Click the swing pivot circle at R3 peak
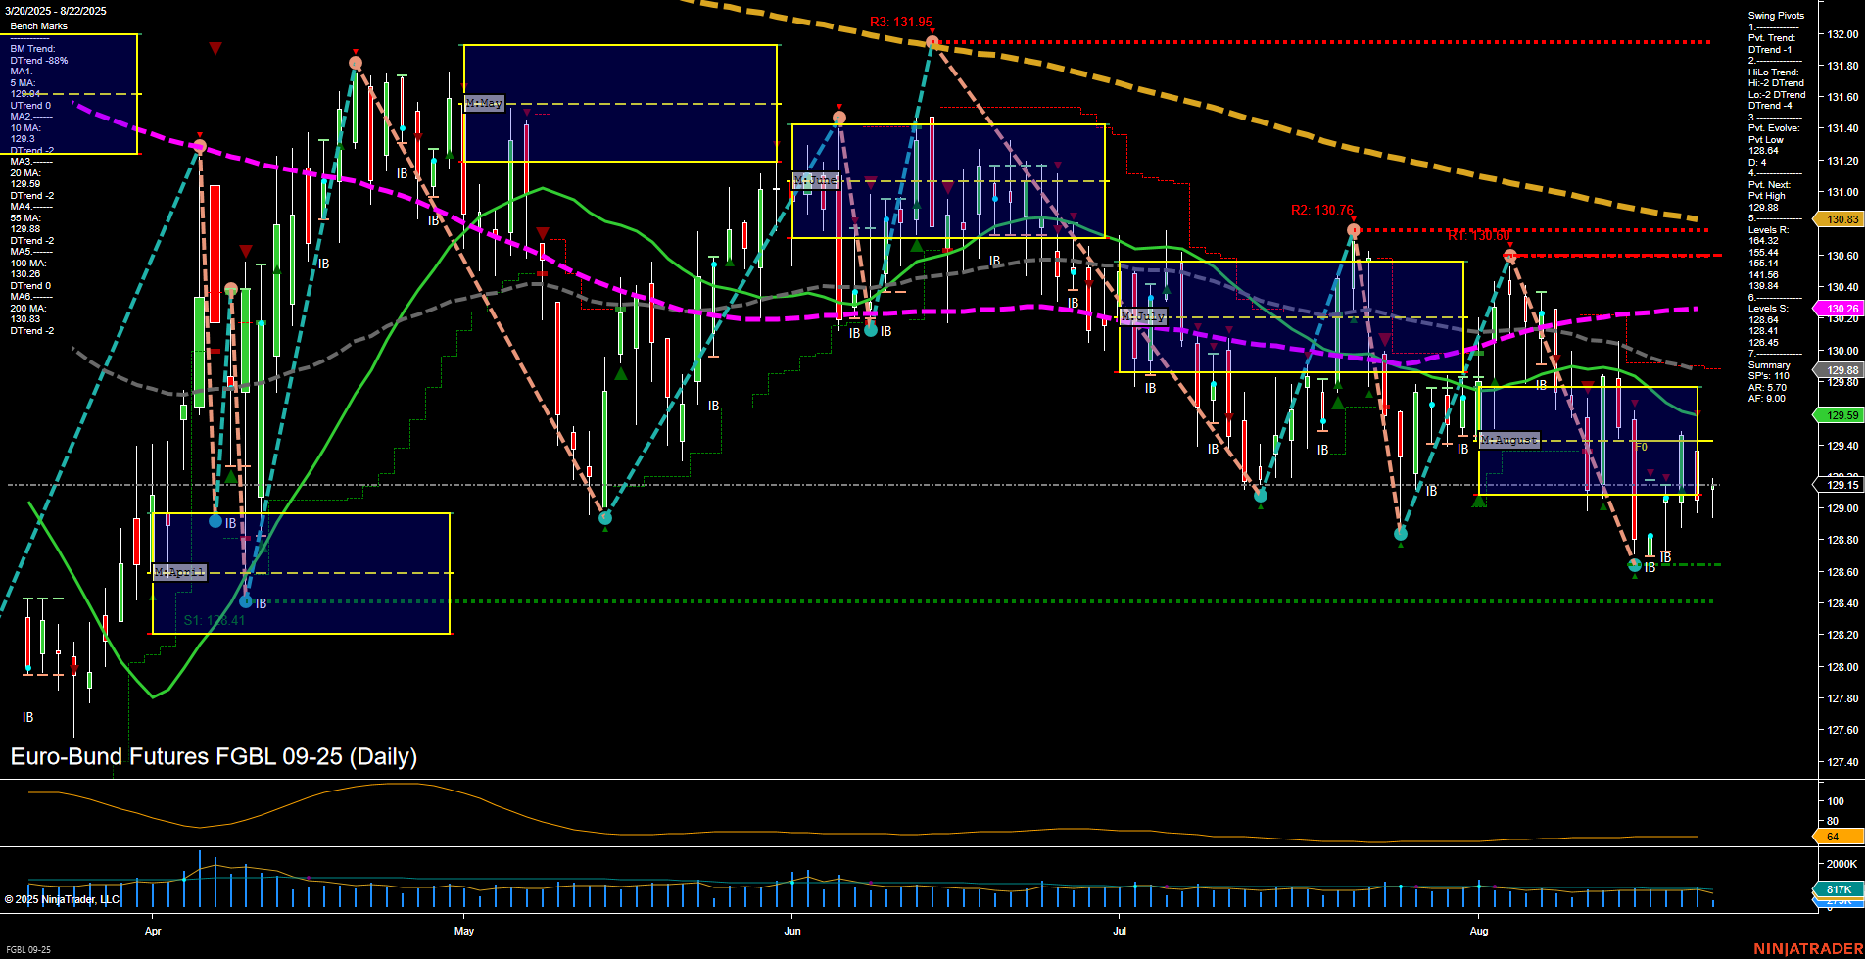The width and height of the screenshot is (1865, 959). tap(932, 41)
